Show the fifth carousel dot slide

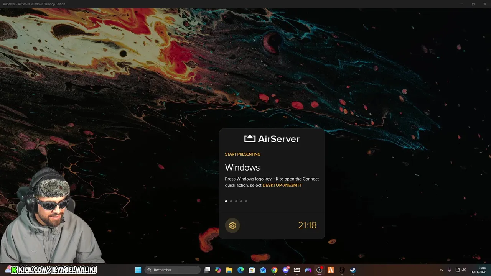pos(246,201)
